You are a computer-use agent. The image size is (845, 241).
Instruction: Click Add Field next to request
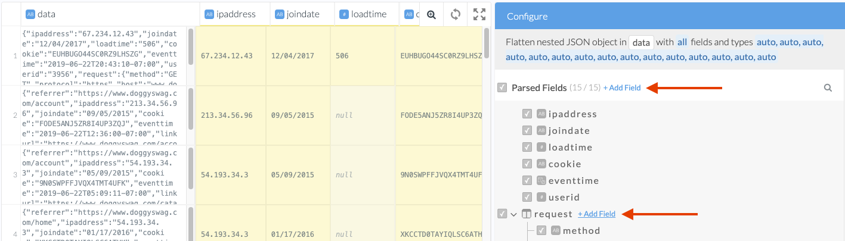[596, 214]
